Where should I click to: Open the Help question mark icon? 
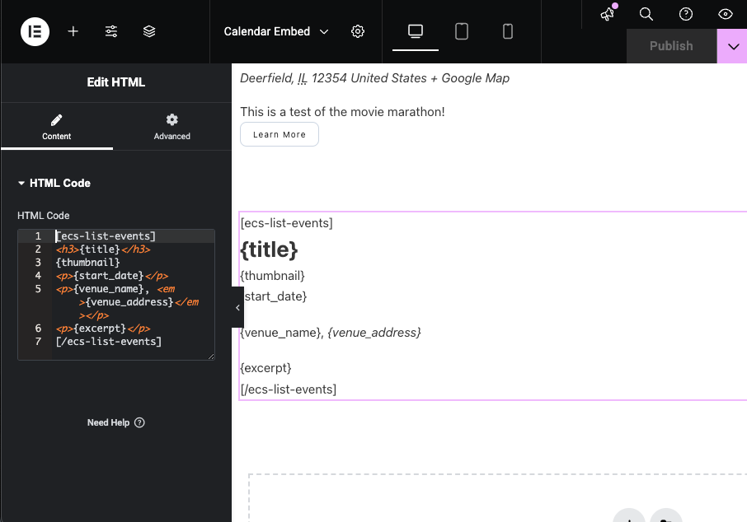tap(685, 14)
